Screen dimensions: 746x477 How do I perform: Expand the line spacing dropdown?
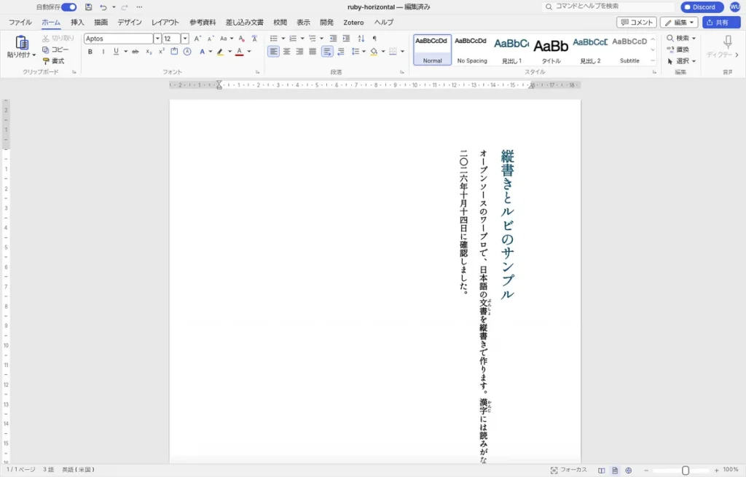tap(364, 52)
